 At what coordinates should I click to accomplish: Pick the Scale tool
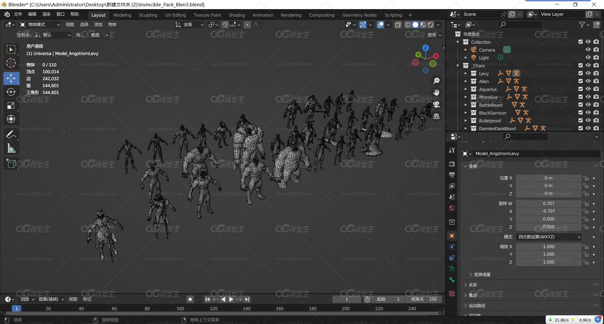(11, 105)
